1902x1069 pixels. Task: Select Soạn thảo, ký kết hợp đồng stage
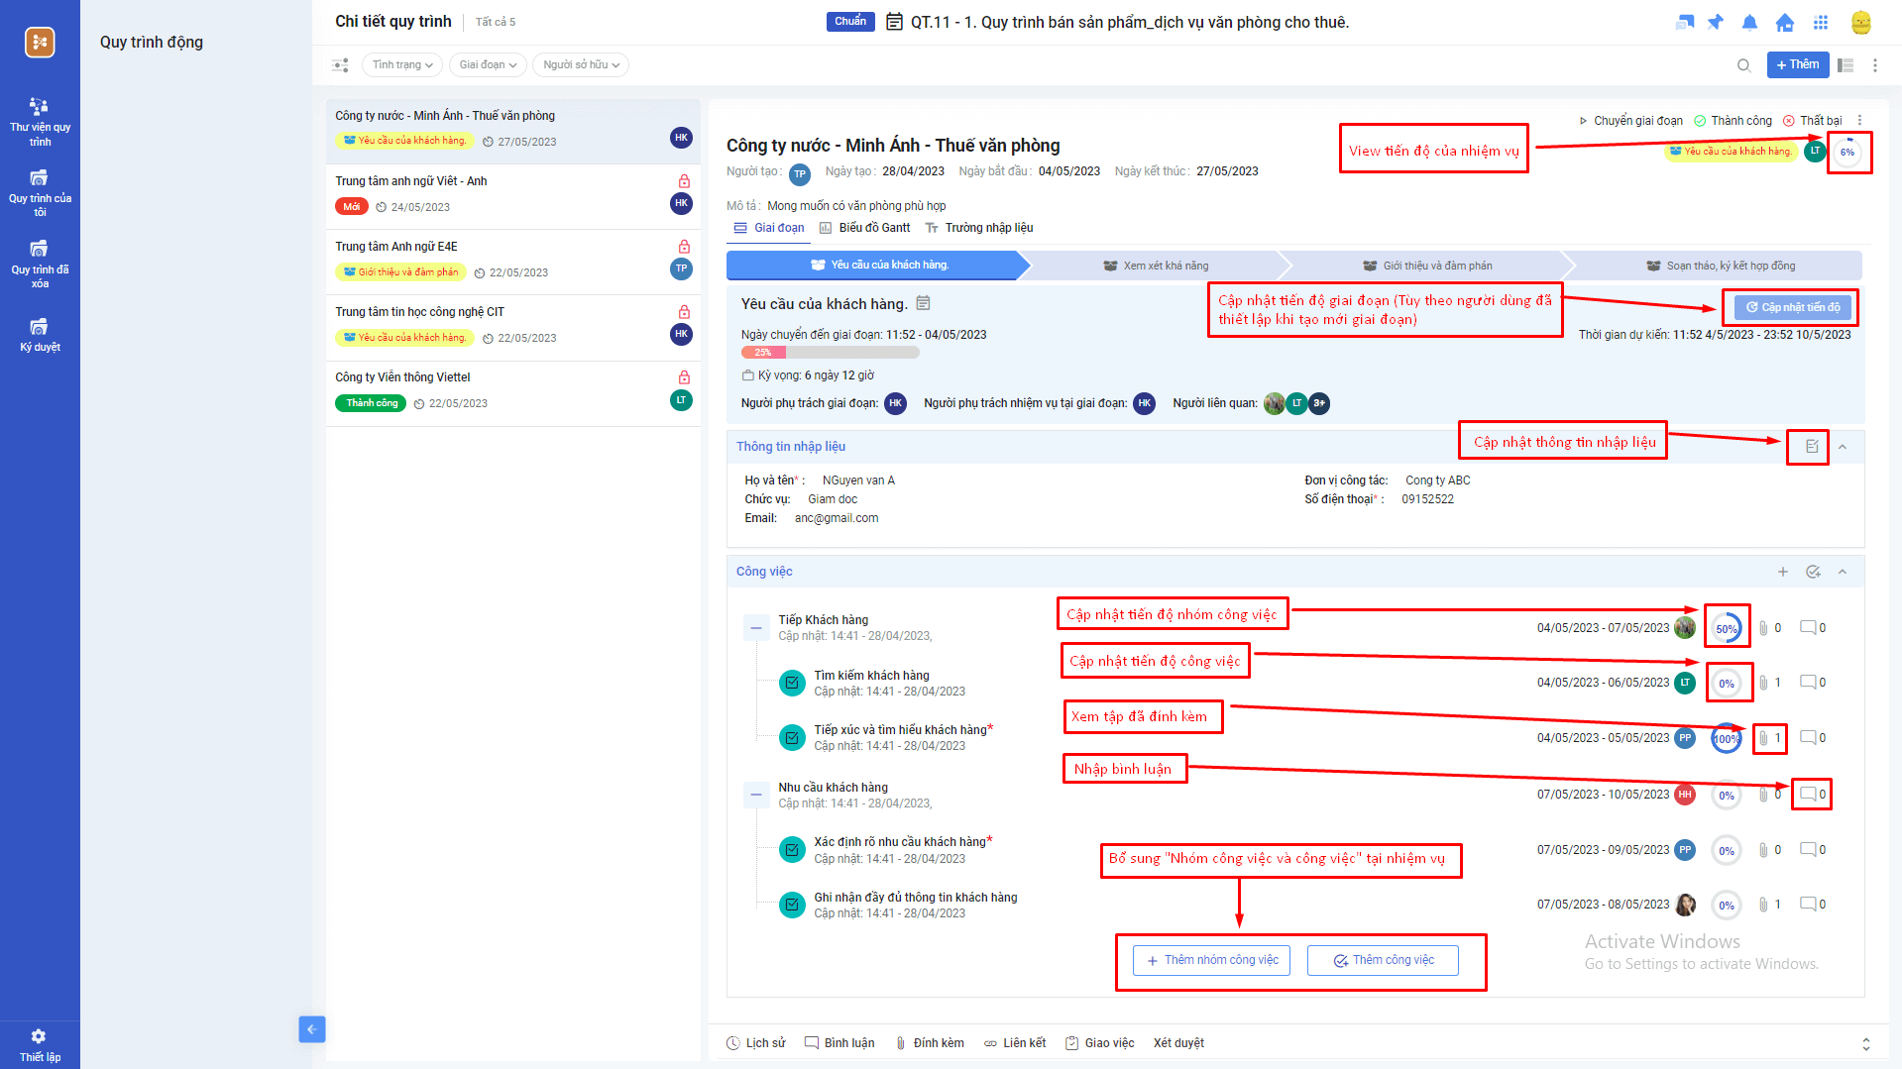(x=1720, y=266)
